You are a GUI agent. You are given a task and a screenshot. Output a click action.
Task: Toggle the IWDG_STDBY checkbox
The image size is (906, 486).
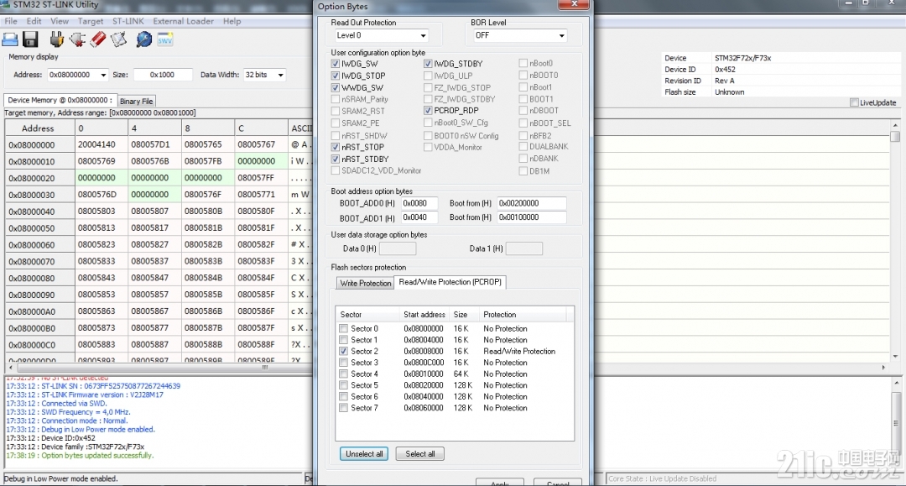point(428,64)
